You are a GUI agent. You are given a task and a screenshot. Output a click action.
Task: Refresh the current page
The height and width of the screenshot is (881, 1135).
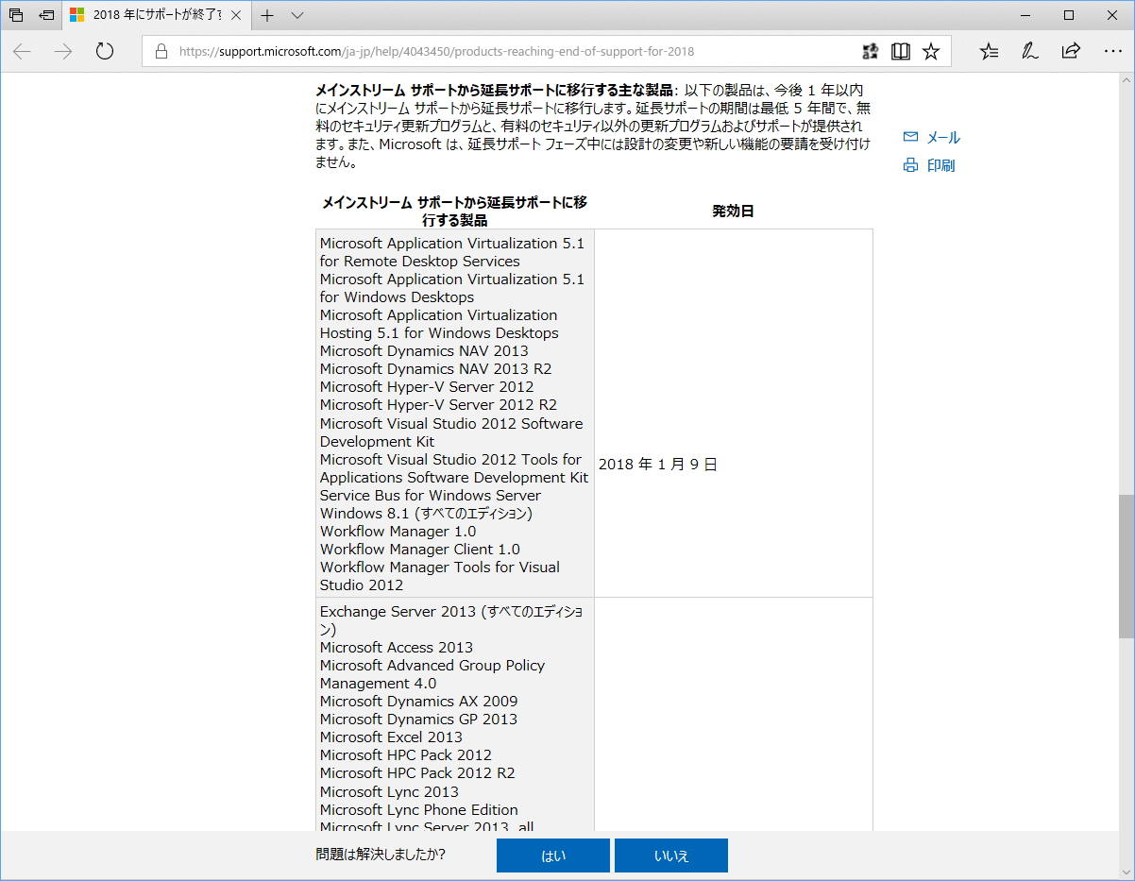click(104, 52)
